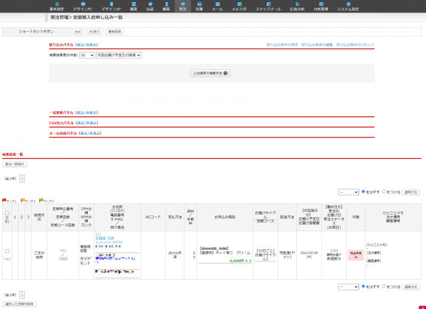Open the top mark selection dropdown
The width and height of the screenshot is (426, 309).
pos(348,191)
